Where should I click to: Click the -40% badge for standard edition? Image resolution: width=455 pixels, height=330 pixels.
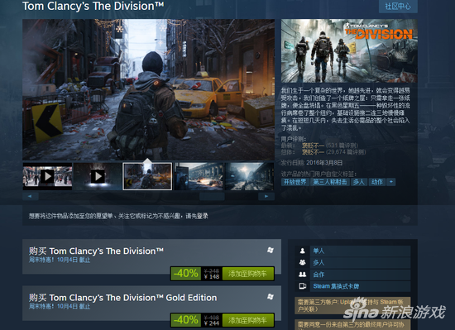pos(185,274)
